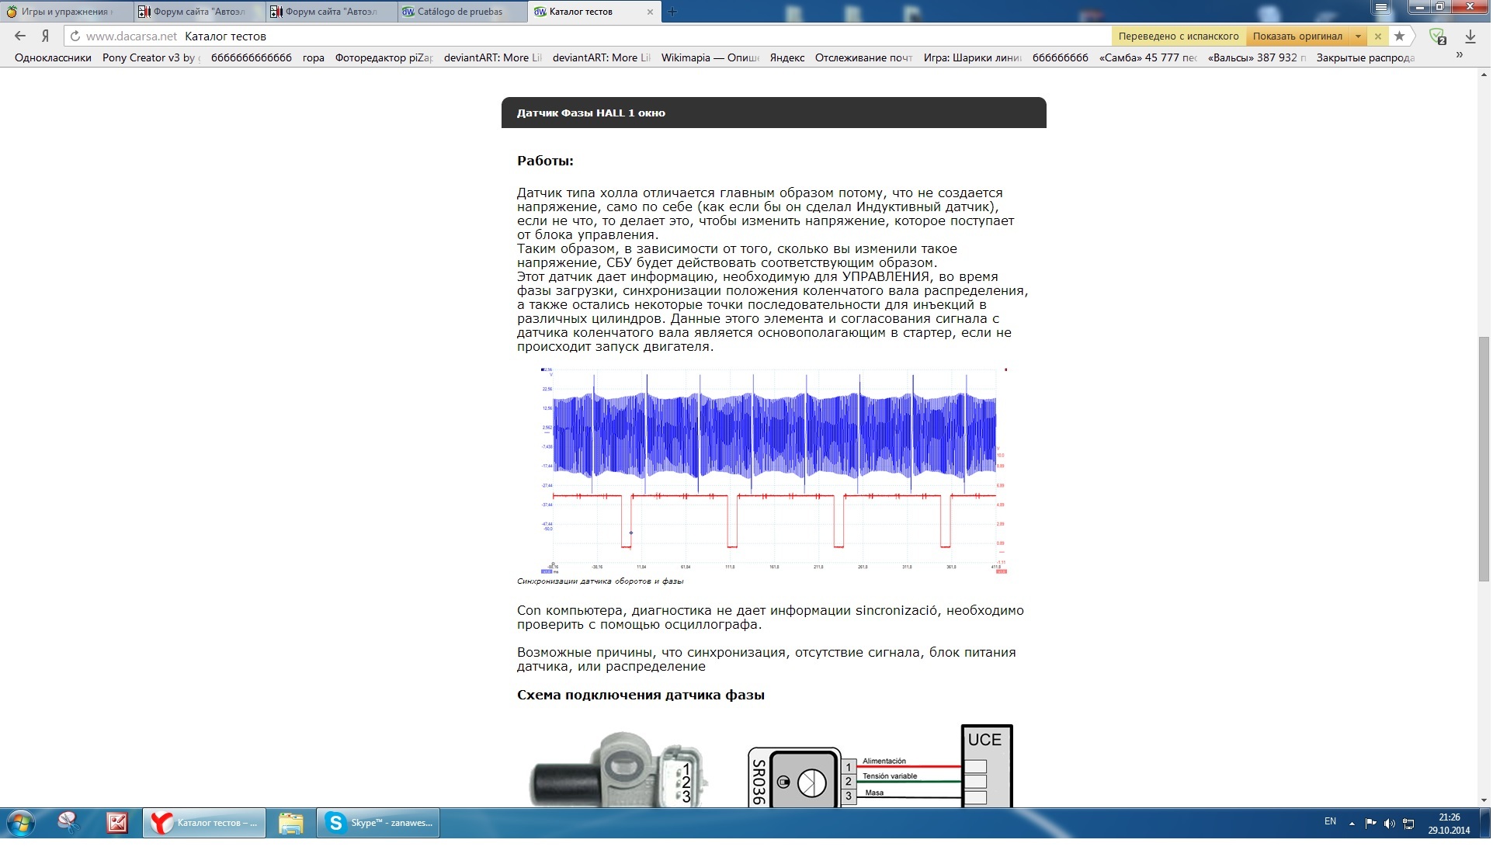Click the vertical page scrollbar thumb
The image size is (1493, 850).
click(x=1484, y=459)
